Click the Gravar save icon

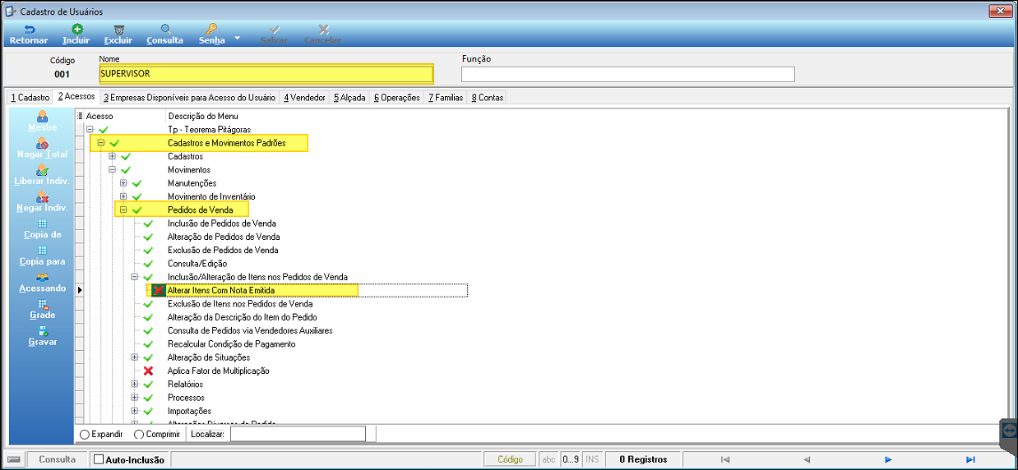coord(43,330)
